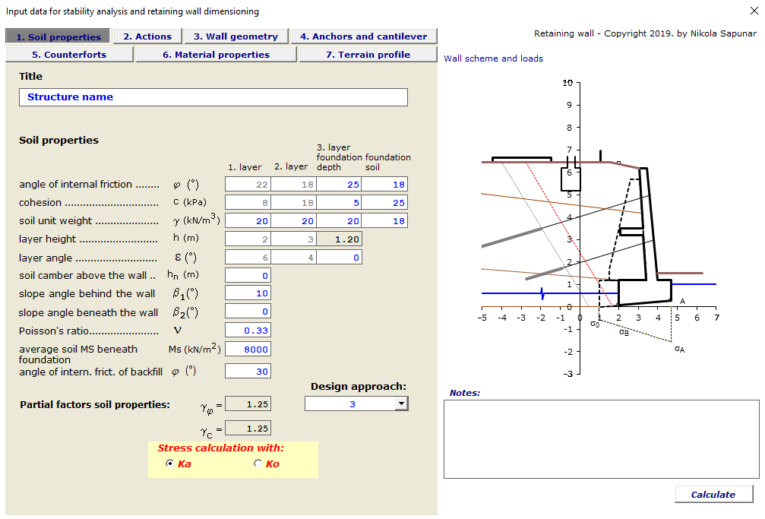Viewport: 765px width, 519px height.
Task: Close the input data window
Action: pos(753,11)
